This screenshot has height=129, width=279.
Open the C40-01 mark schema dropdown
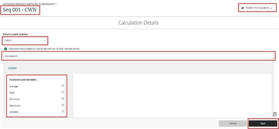pyautogui.click(x=25, y=41)
